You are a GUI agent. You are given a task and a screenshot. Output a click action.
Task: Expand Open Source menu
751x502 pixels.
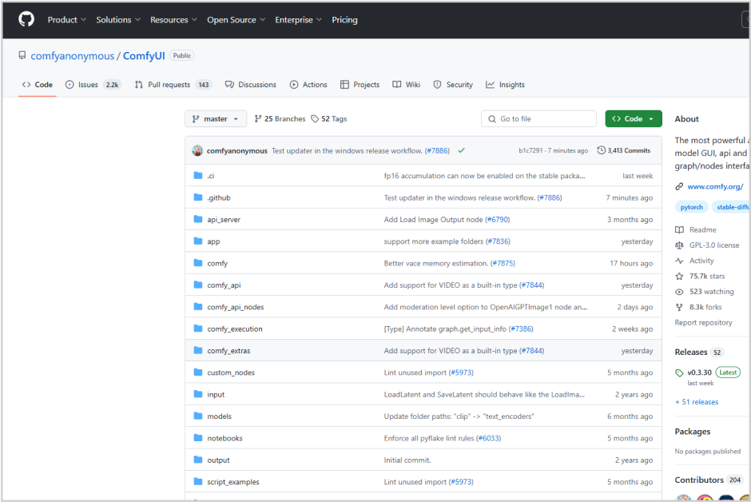coord(236,20)
